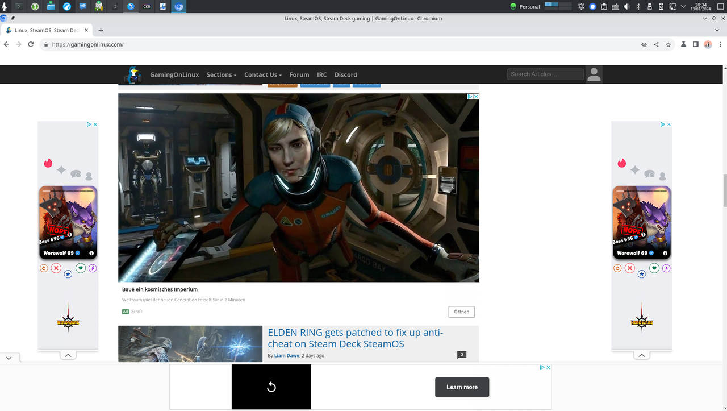The image size is (727, 411).
Task: Open the clipboard tray icon
Action: tap(604, 6)
